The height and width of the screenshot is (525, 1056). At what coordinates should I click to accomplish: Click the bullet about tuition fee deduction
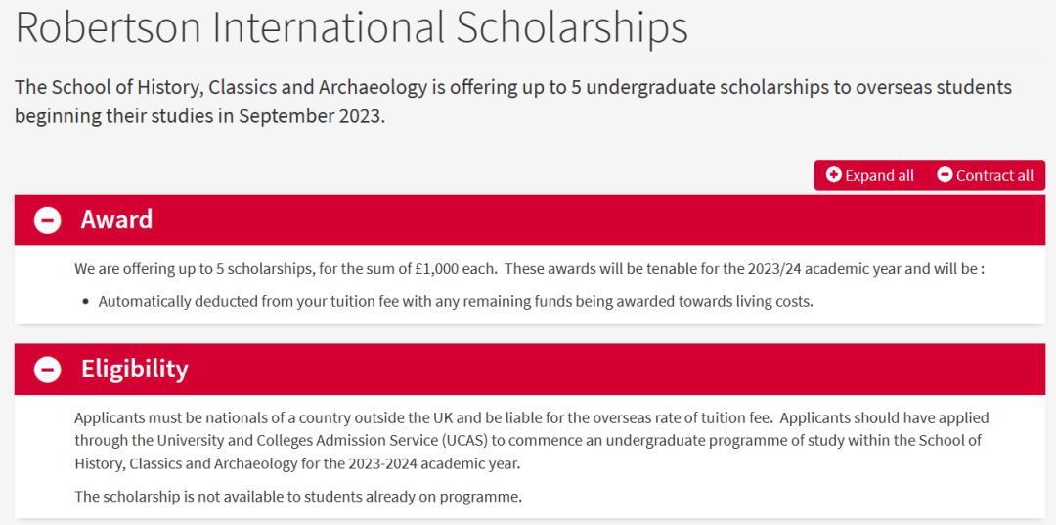[x=456, y=301]
